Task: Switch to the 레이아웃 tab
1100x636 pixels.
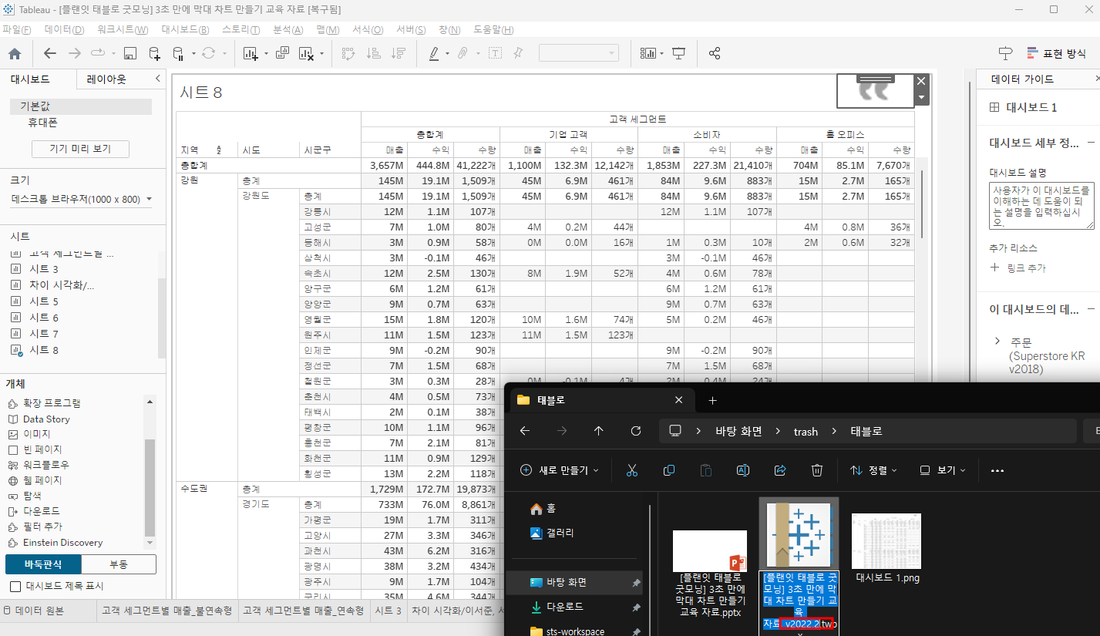Action: tap(106, 79)
